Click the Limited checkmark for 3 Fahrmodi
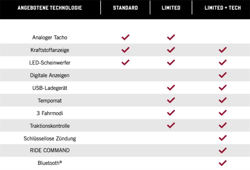The image size is (250, 170). click(x=171, y=113)
